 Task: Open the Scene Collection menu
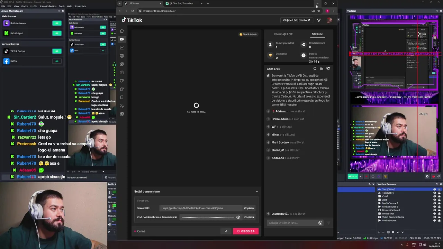click(x=48, y=6)
